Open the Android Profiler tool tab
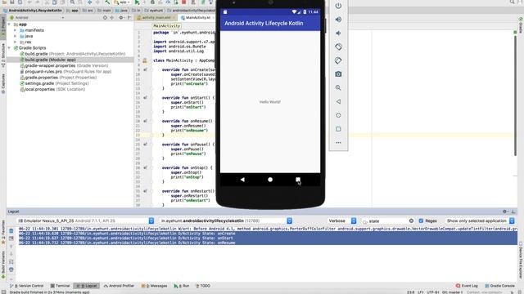This screenshot has height=294, width=524. point(119,286)
